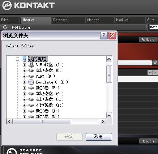
Task: Click the My Computer icon
Action: (25, 59)
